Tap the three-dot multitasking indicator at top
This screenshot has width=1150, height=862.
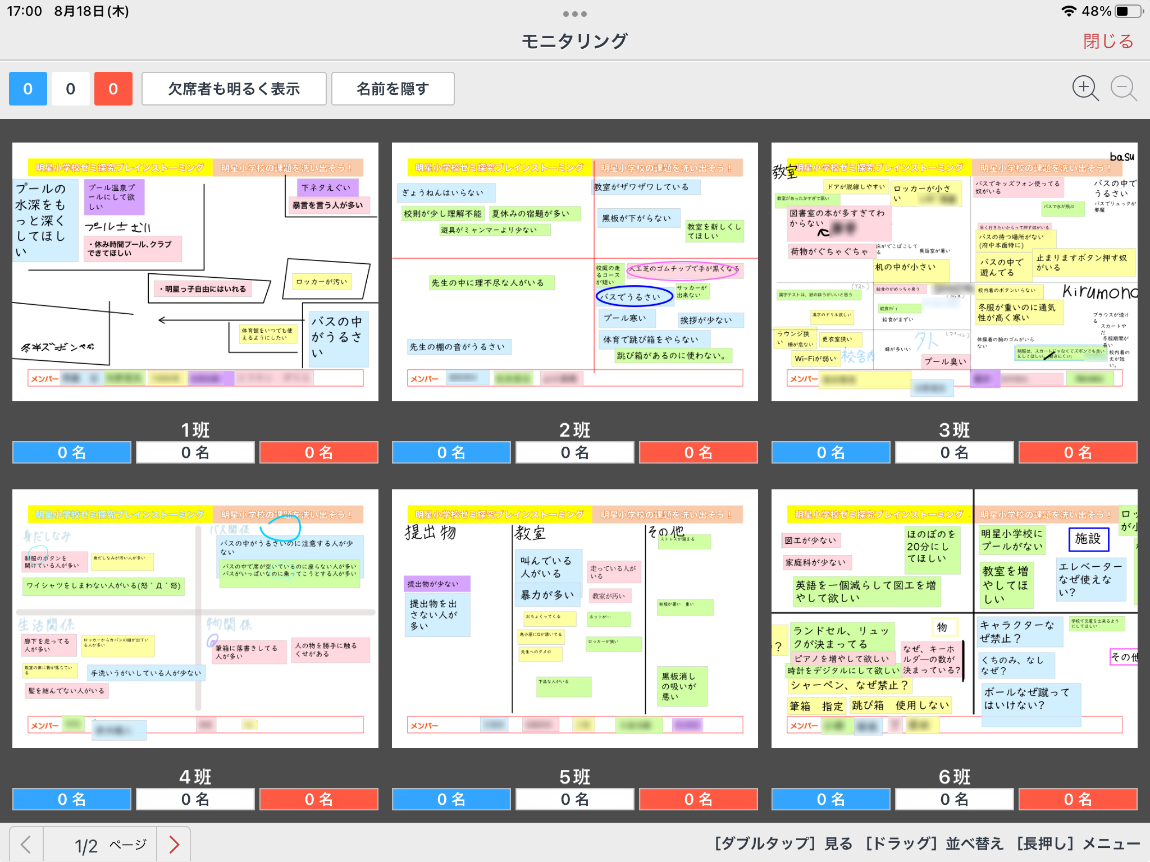click(x=574, y=13)
